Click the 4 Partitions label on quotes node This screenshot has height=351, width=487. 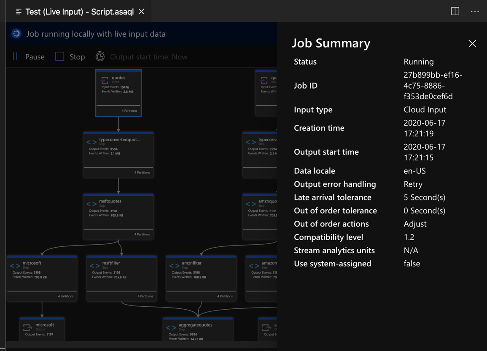coord(129,111)
